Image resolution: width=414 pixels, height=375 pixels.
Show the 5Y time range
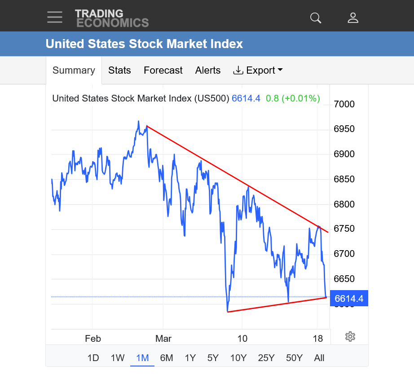(213, 358)
